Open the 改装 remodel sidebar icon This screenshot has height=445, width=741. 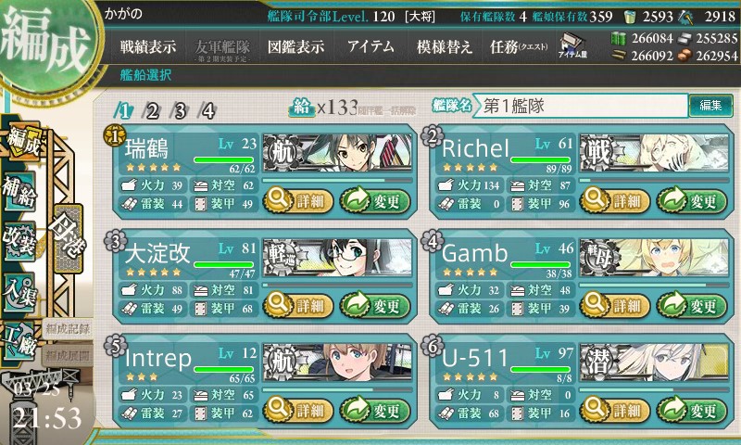coord(19,241)
